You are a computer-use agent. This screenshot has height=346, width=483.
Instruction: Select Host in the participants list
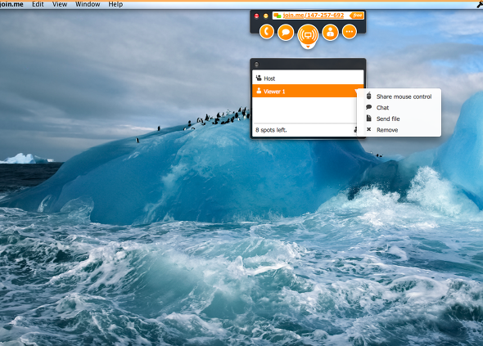[308, 79]
